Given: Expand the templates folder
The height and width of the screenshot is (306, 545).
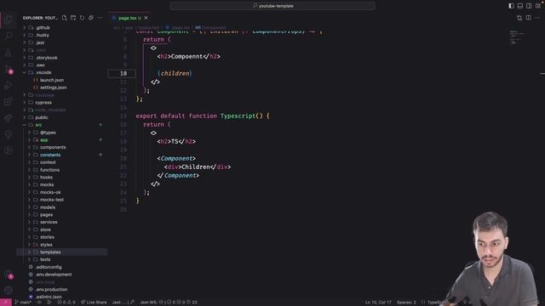Looking at the screenshot, I should coord(62,252).
